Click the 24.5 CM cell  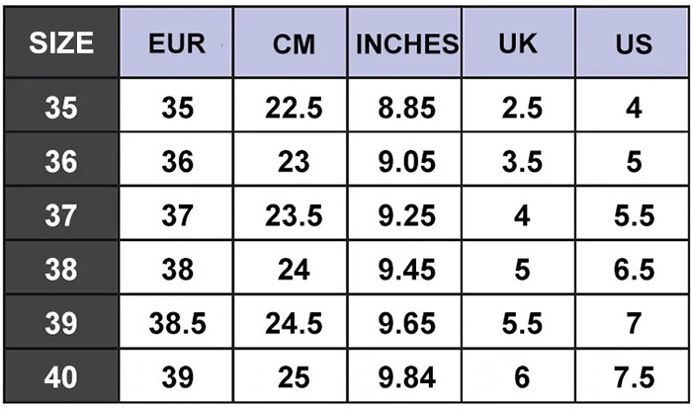293,323
